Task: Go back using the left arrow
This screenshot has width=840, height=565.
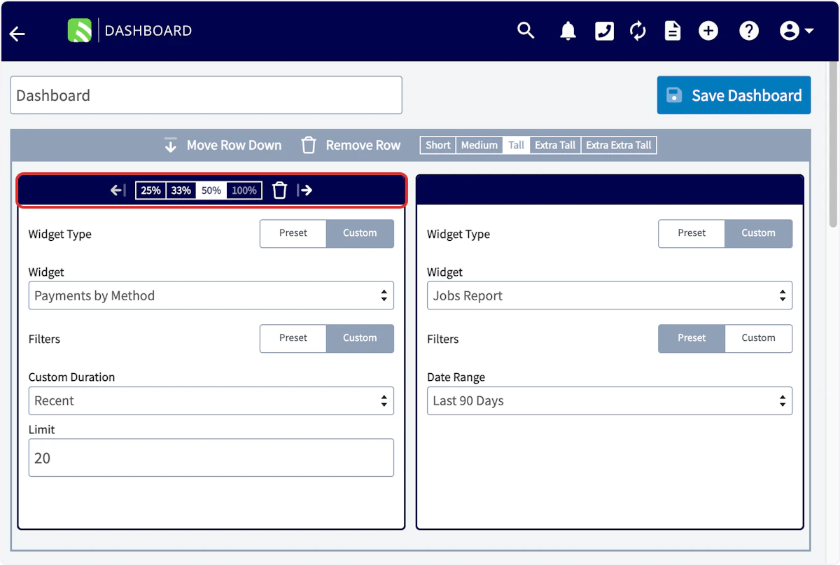Action: [17, 34]
